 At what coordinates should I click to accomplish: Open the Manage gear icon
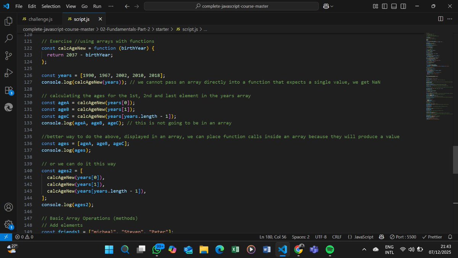8,225
